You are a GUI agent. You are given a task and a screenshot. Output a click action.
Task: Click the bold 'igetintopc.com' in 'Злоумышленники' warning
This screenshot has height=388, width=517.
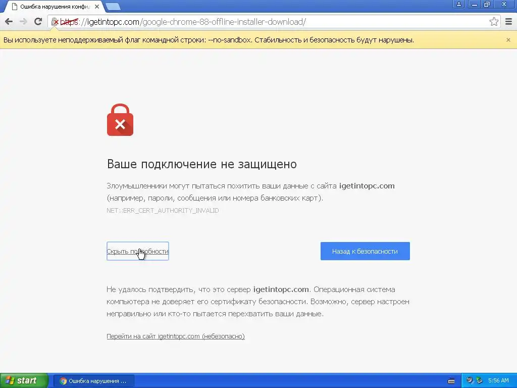(x=367, y=186)
